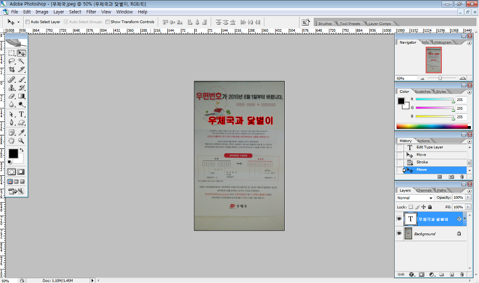Open the Color panel flyout menu
The image size is (479, 283).
coord(470,92)
